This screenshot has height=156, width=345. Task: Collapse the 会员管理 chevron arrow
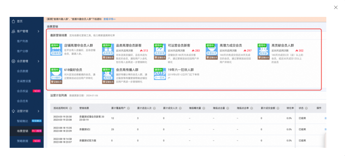click(x=39, y=61)
